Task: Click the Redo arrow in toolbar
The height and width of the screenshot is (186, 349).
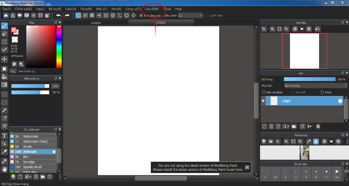Action: pos(67,15)
